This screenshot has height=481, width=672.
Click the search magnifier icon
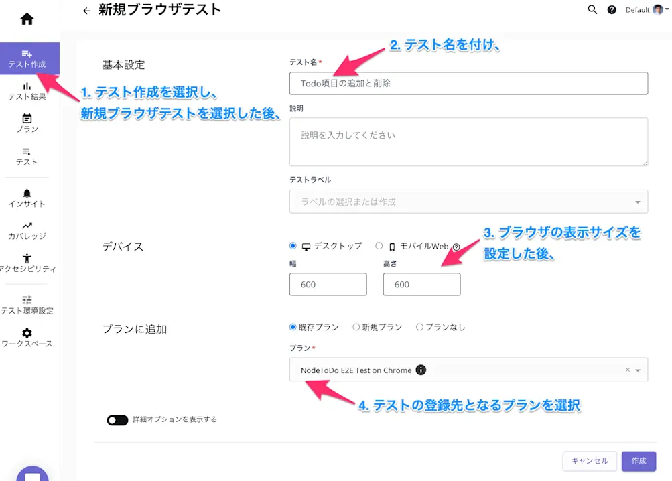[592, 10]
